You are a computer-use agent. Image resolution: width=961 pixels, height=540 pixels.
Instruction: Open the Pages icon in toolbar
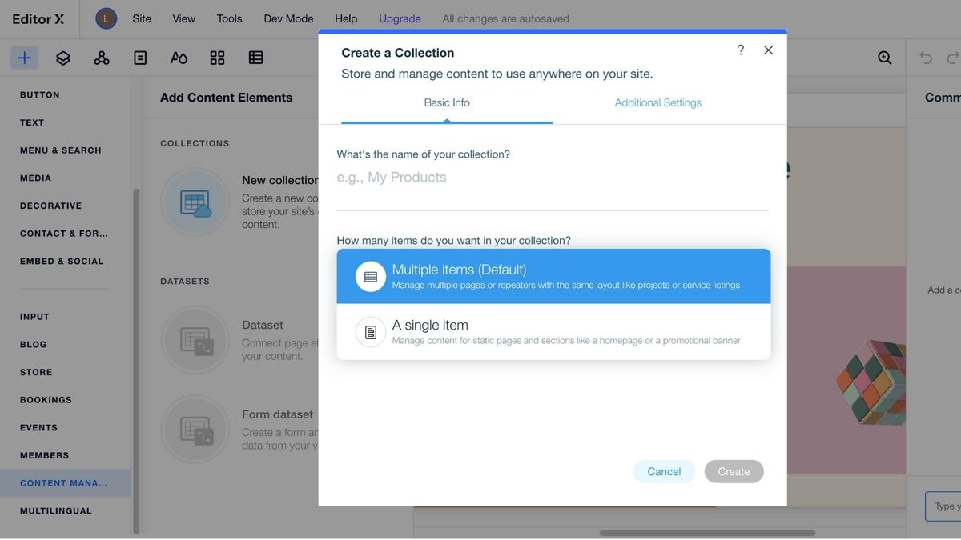point(140,58)
